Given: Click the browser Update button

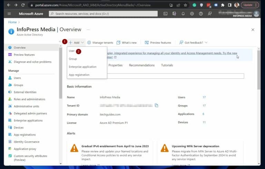Looking at the screenshot, I should coord(250,5).
